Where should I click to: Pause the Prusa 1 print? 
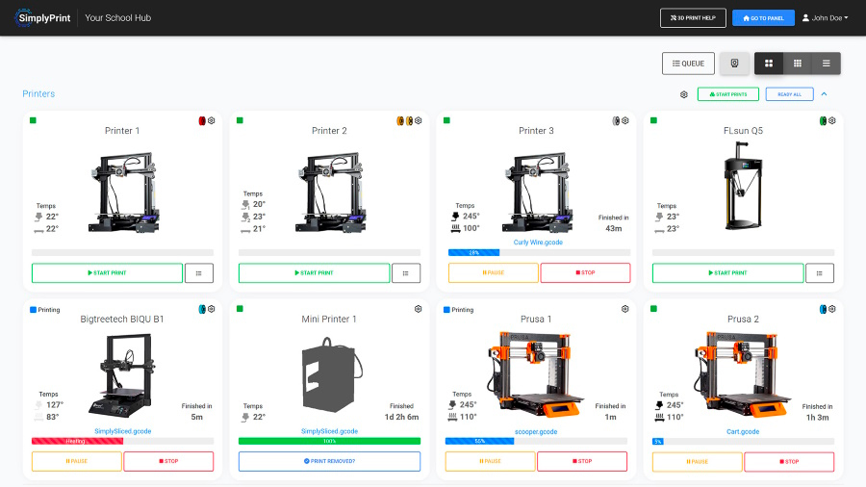(491, 461)
